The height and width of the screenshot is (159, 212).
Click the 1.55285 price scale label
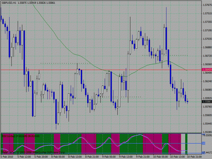click(207, 132)
